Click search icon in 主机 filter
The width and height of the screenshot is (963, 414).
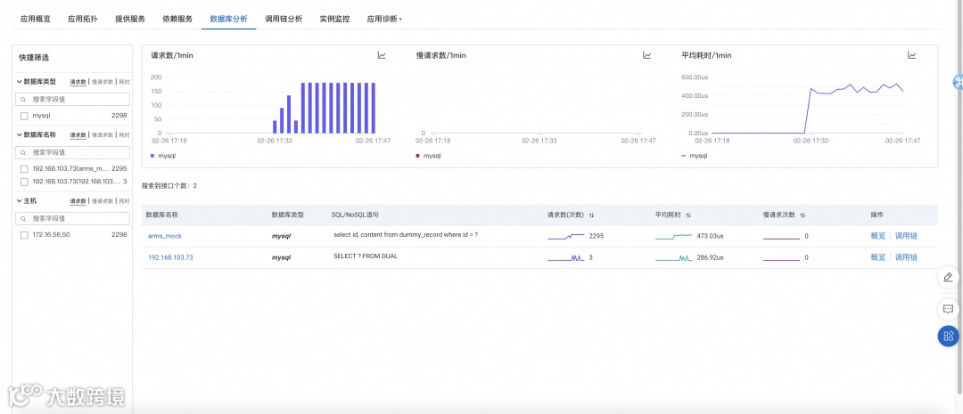tap(23, 218)
